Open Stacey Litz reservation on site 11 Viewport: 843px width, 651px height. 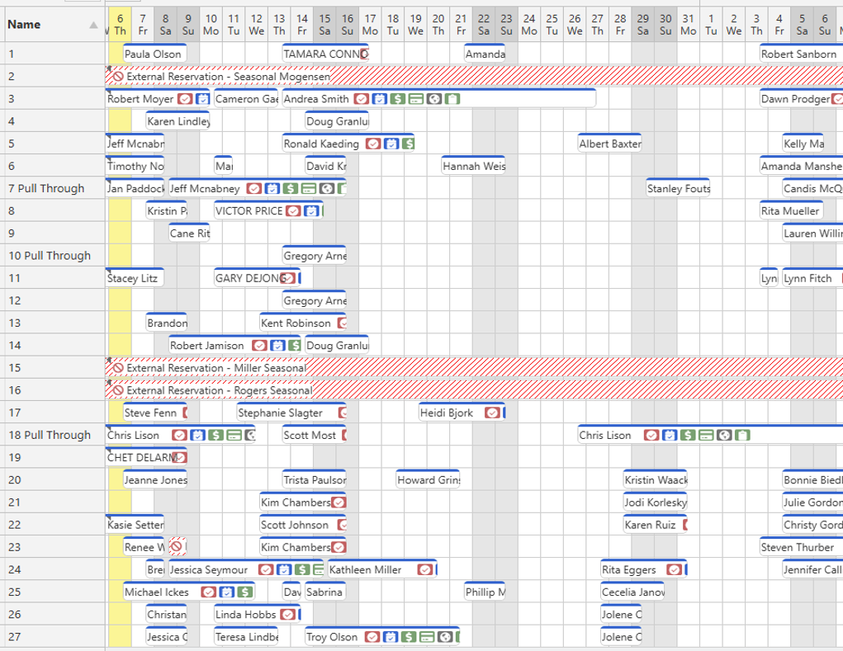[x=135, y=278]
